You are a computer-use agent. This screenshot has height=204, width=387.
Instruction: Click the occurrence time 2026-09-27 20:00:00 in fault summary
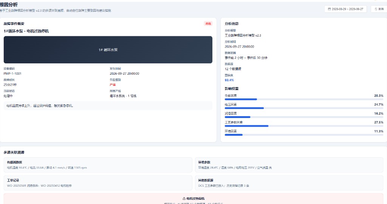pyautogui.click(x=124, y=74)
